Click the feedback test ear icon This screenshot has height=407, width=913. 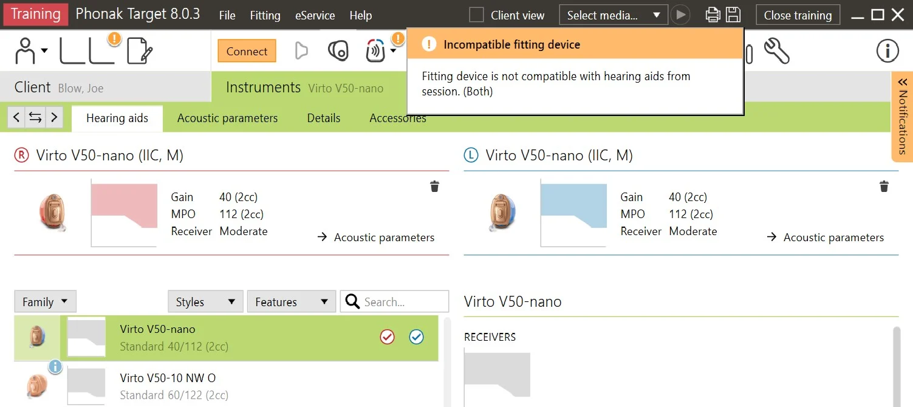pos(338,51)
